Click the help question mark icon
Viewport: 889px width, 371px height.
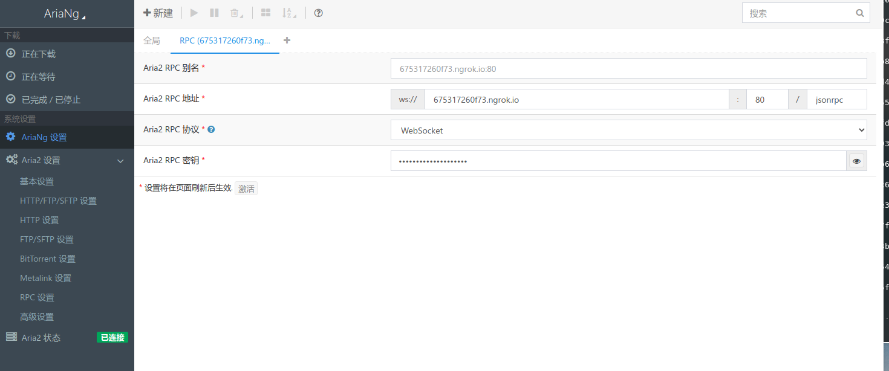click(319, 13)
